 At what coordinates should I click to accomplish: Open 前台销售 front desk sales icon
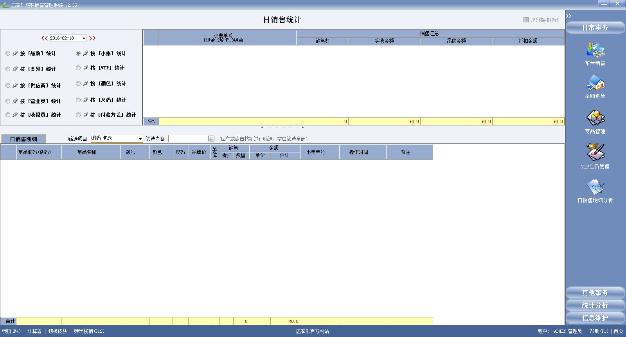595,51
